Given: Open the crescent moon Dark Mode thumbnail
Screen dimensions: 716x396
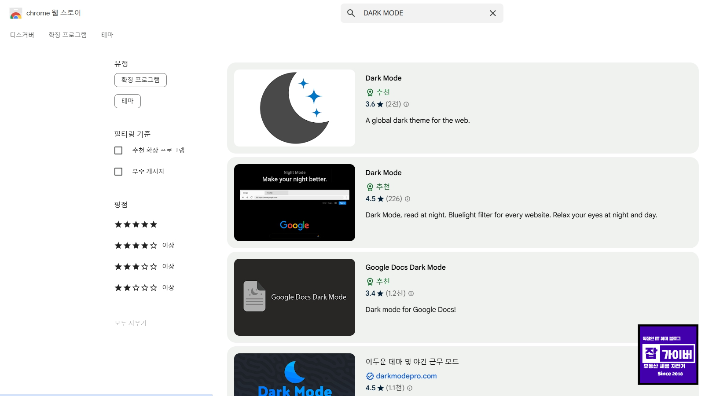Looking at the screenshot, I should [x=294, y=108].
